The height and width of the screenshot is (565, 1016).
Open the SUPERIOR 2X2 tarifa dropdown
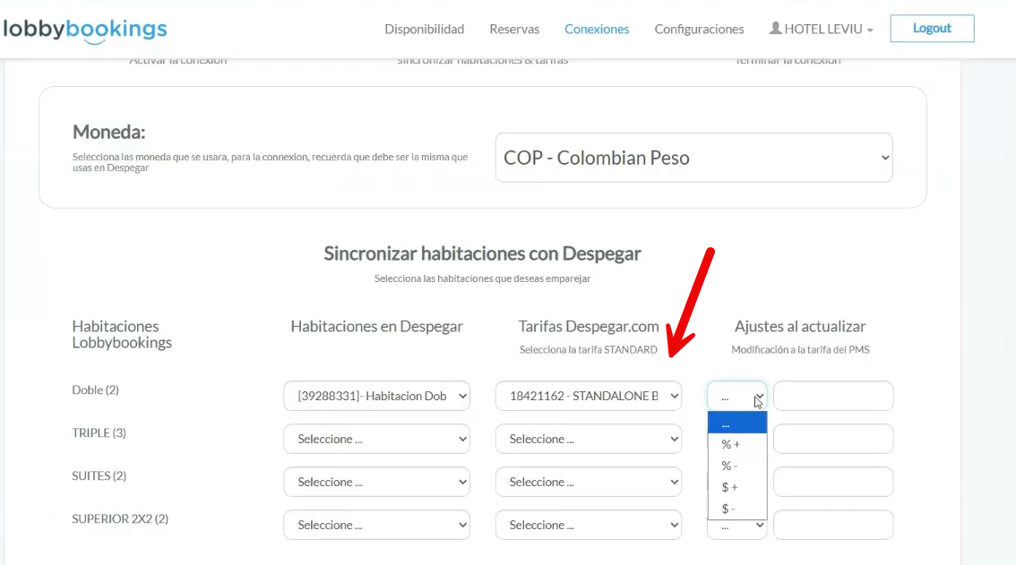pos(589,525)
